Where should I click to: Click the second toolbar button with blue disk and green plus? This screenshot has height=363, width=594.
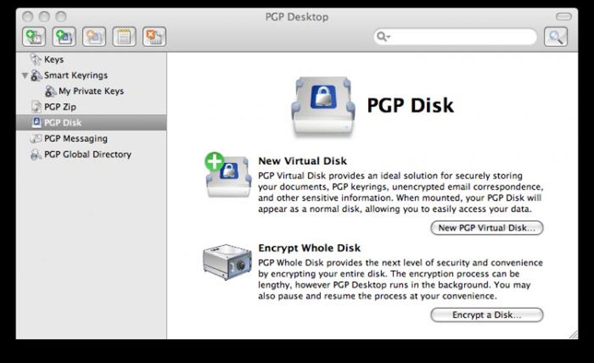63,37
